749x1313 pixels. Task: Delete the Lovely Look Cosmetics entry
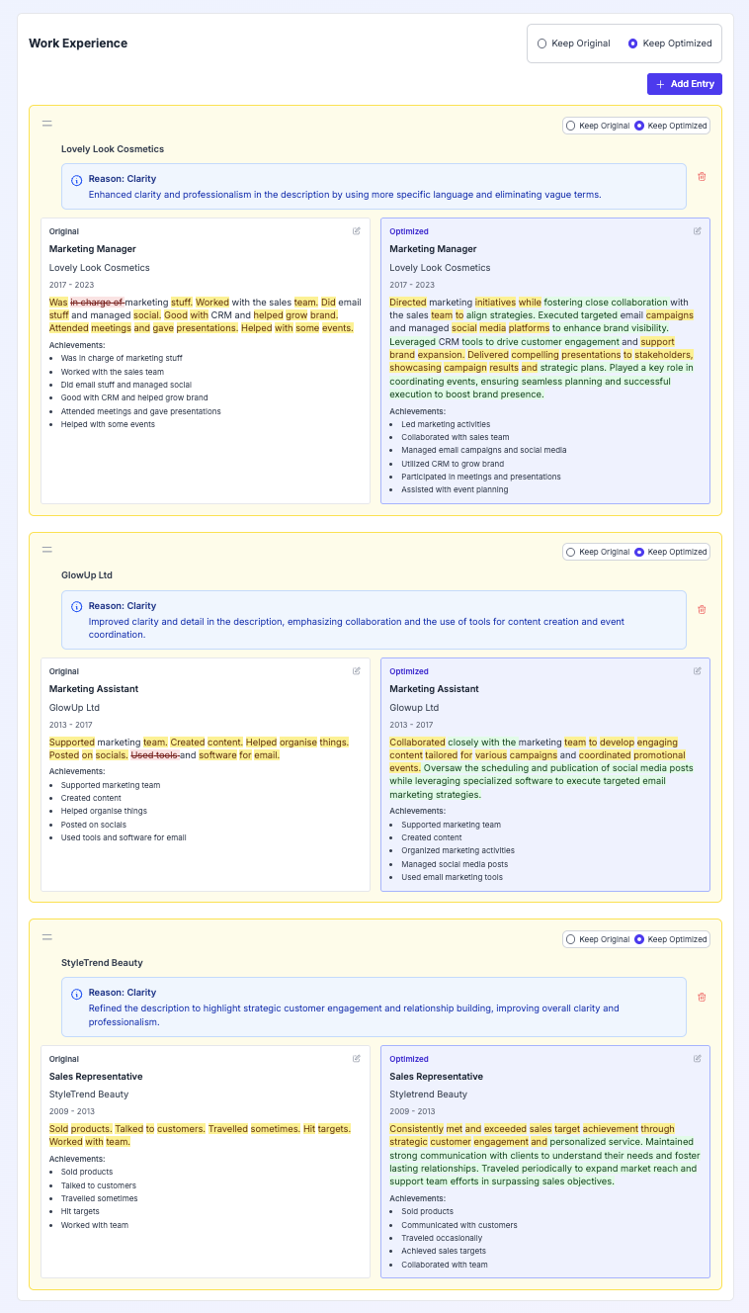702,177
